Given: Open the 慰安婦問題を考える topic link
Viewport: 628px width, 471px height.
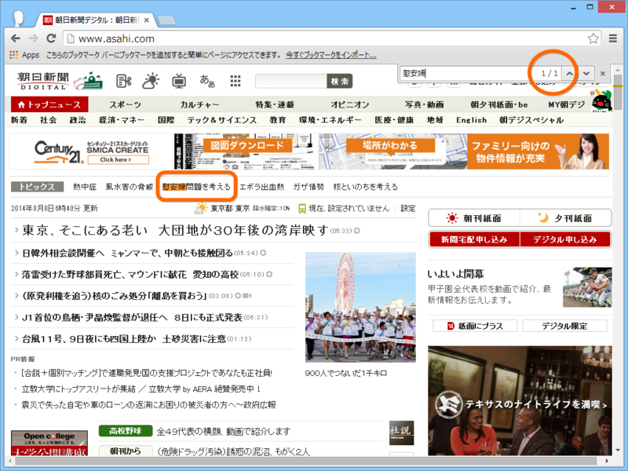Looking at the screenshot, I should 196,187.
